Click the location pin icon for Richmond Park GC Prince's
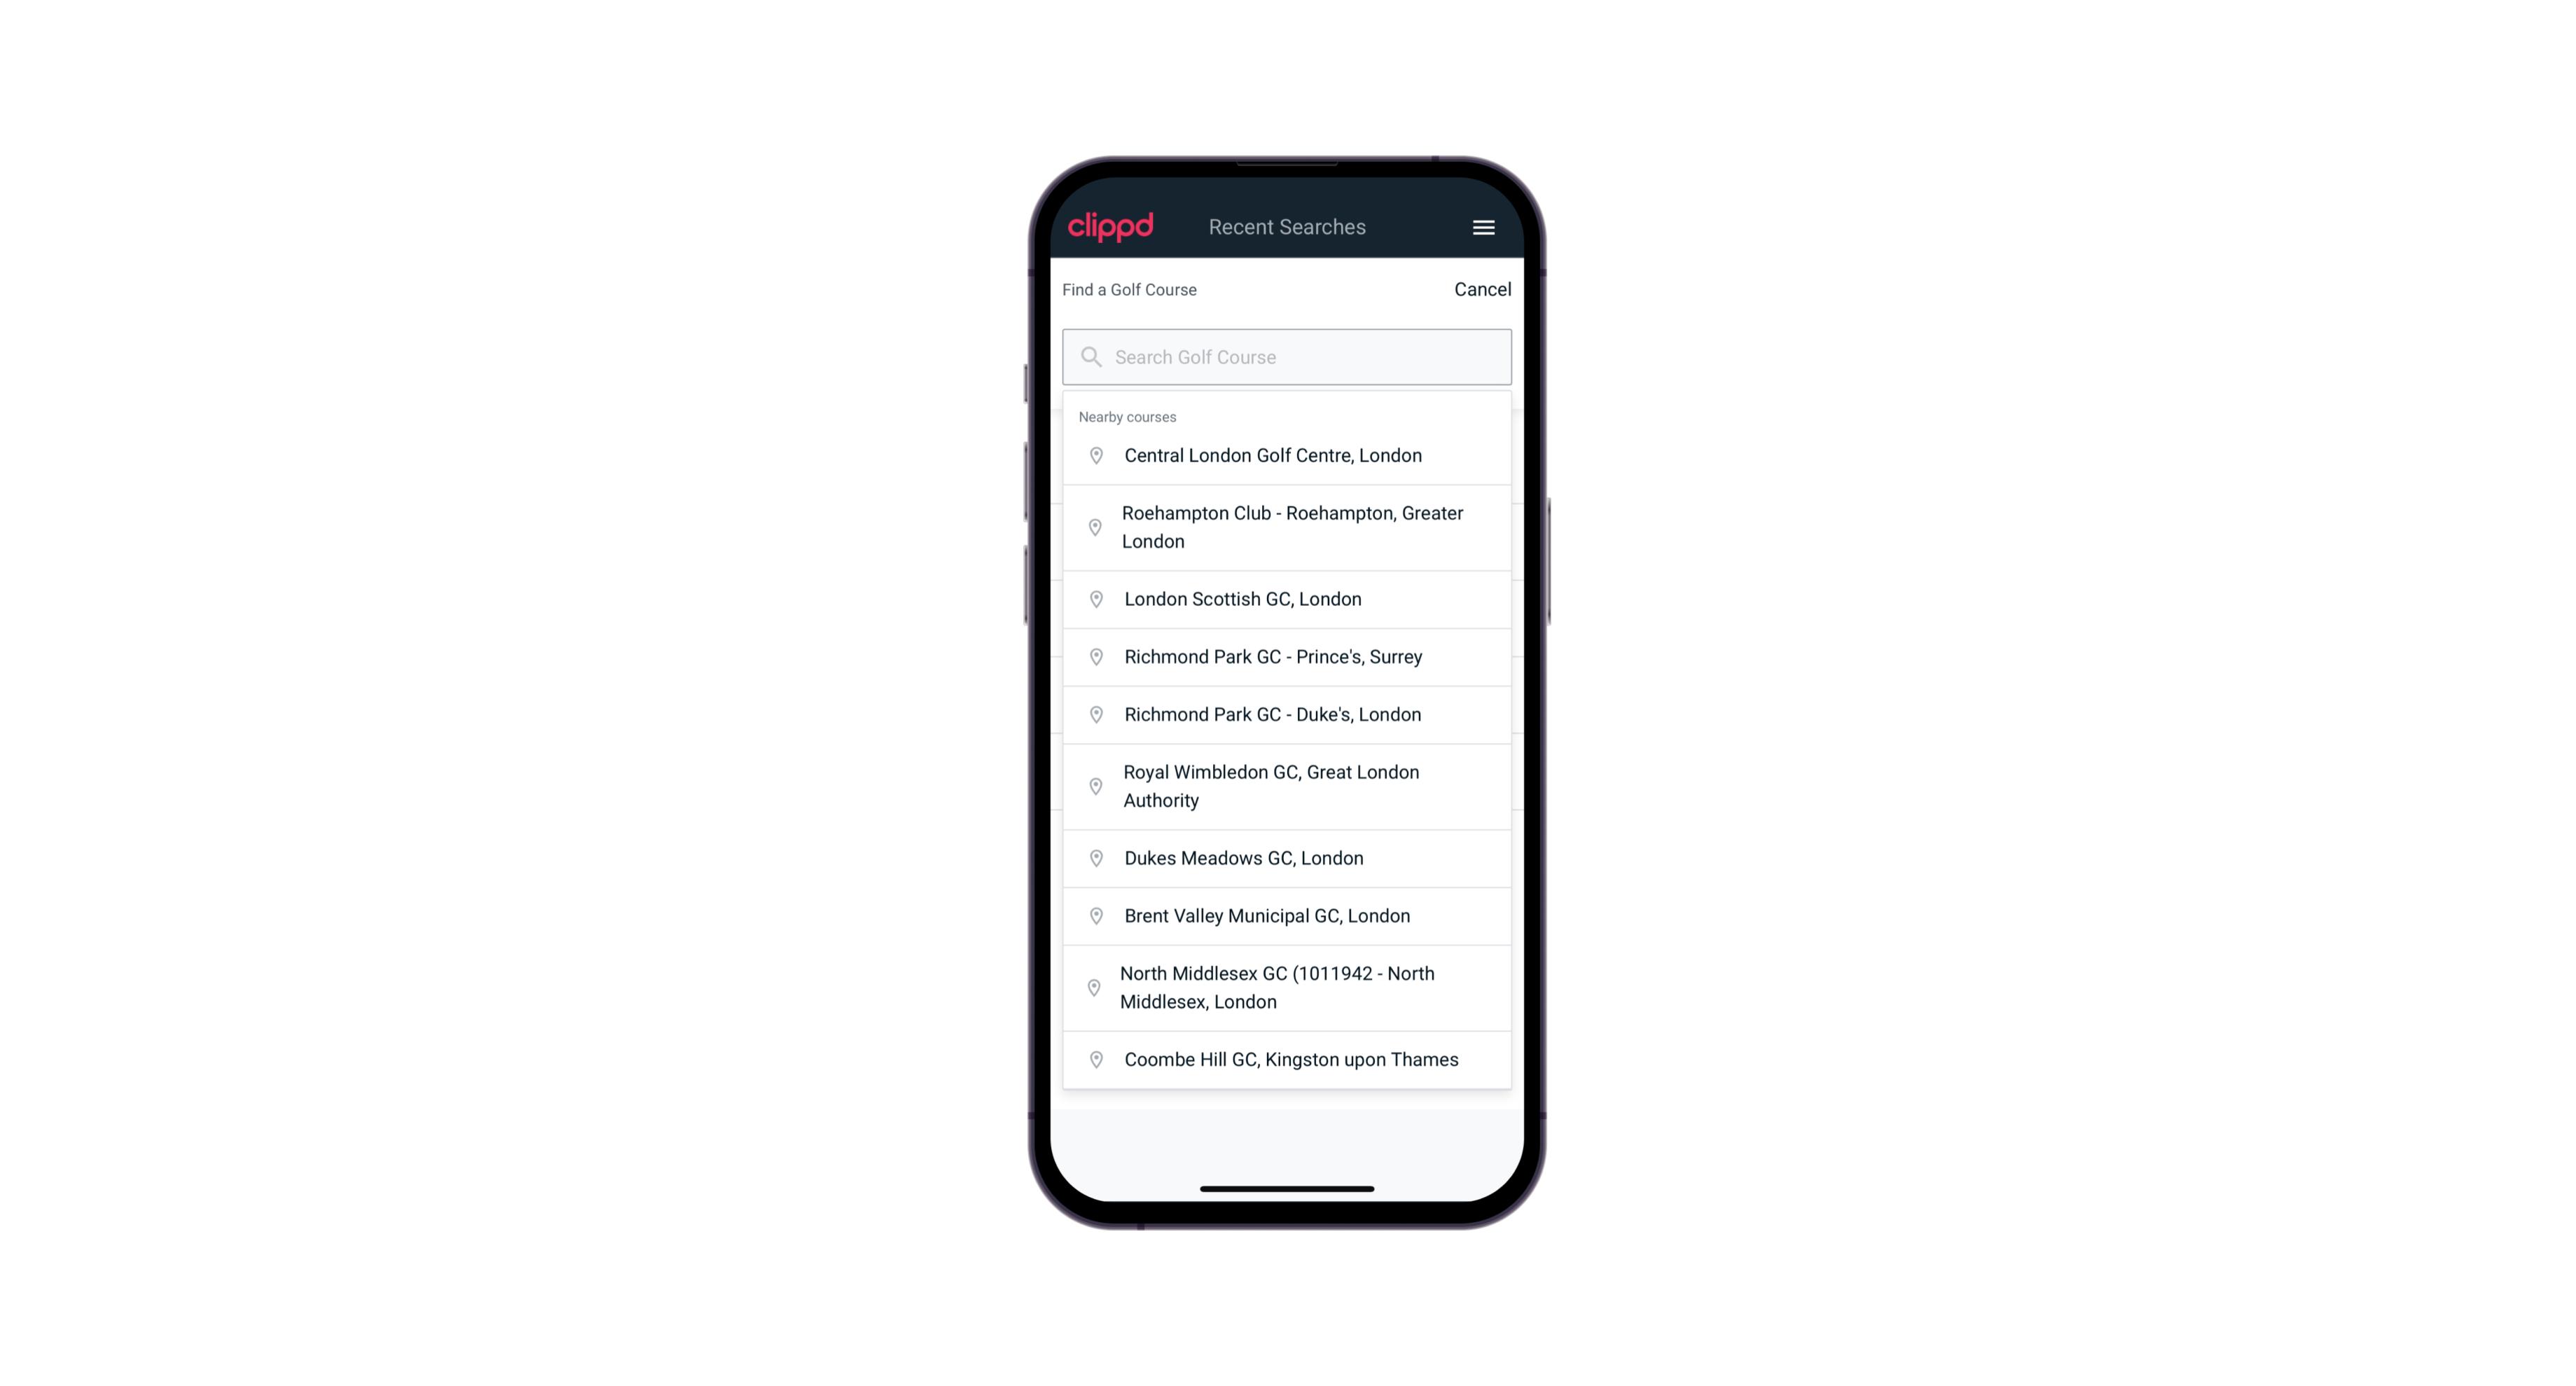The image size is (2576, 1386). pyautogui.click(x=1093, y=656)
